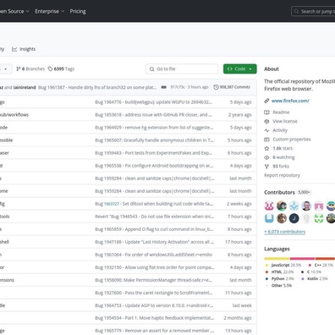Open commit Bug 1927600 caret rectangle
Viewport: 335px width, 335px height.
click(x=154, y=293)
